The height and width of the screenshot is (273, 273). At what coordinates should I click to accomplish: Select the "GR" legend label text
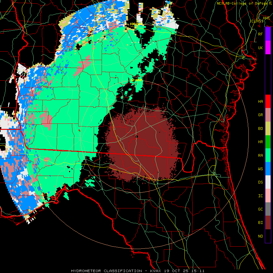click(260, 115)
